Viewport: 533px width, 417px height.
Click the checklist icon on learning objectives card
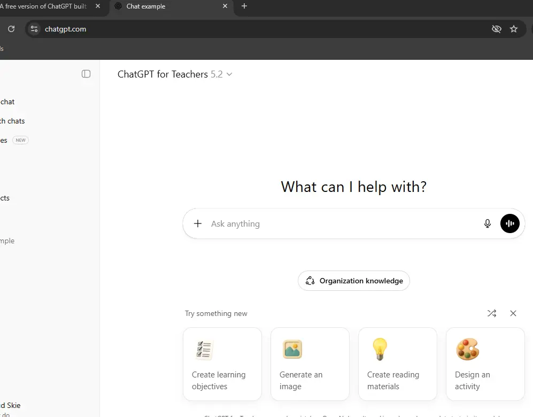pos(204,350)
